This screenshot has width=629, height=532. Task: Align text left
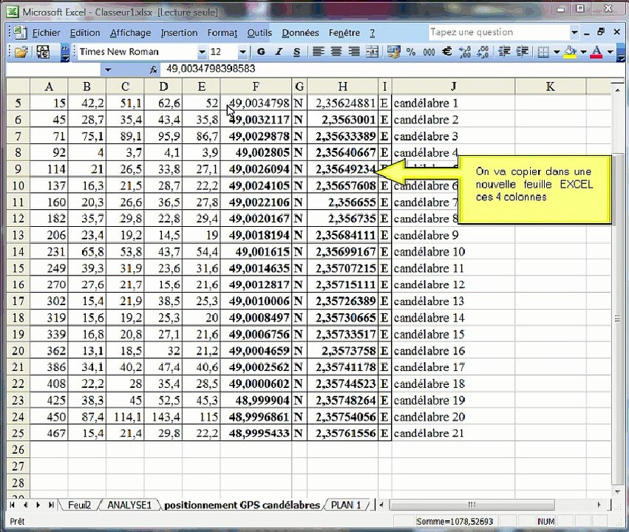click(x=319, y=52)
